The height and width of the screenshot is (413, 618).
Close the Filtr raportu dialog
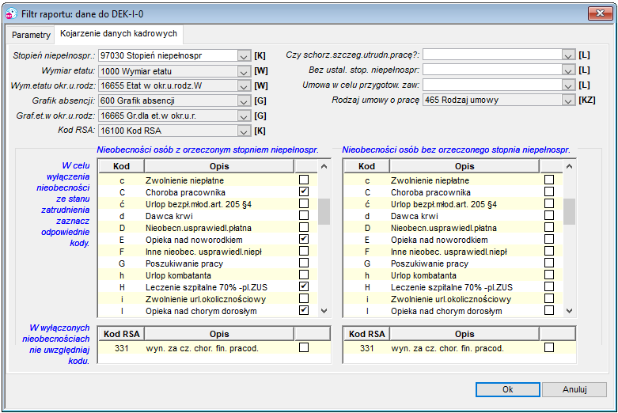pos(600,13)
